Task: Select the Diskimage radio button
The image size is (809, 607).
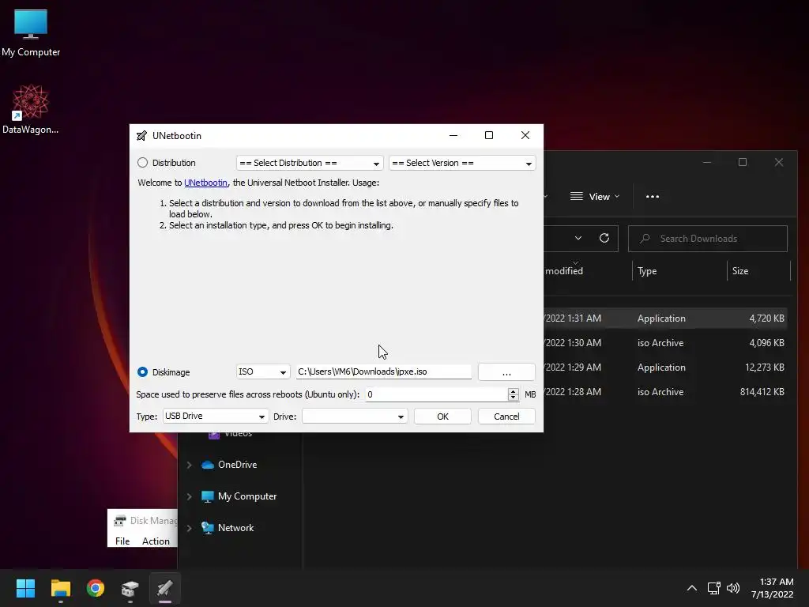Action: click(x=142, y=372)
